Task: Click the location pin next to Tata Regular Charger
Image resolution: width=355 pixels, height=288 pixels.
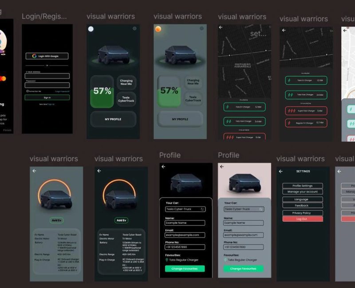Action: tap(167, 259)
